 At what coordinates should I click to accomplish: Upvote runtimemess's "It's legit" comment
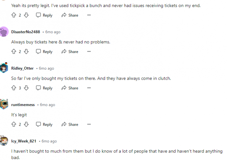coord(14,124)
